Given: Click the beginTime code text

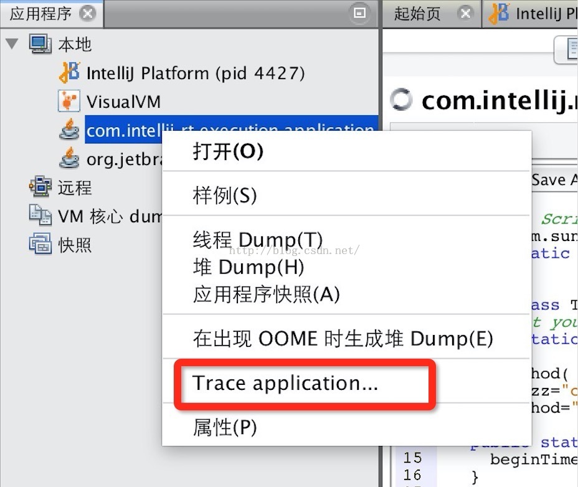Looking at the screenshot, I should pos(534,460).
